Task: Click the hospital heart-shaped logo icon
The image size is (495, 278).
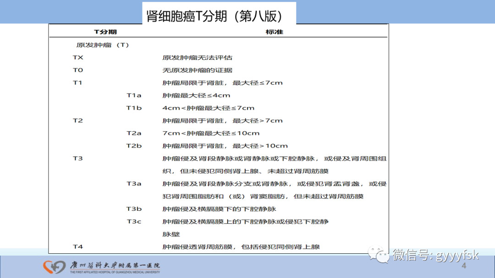Action: [54, 268]
